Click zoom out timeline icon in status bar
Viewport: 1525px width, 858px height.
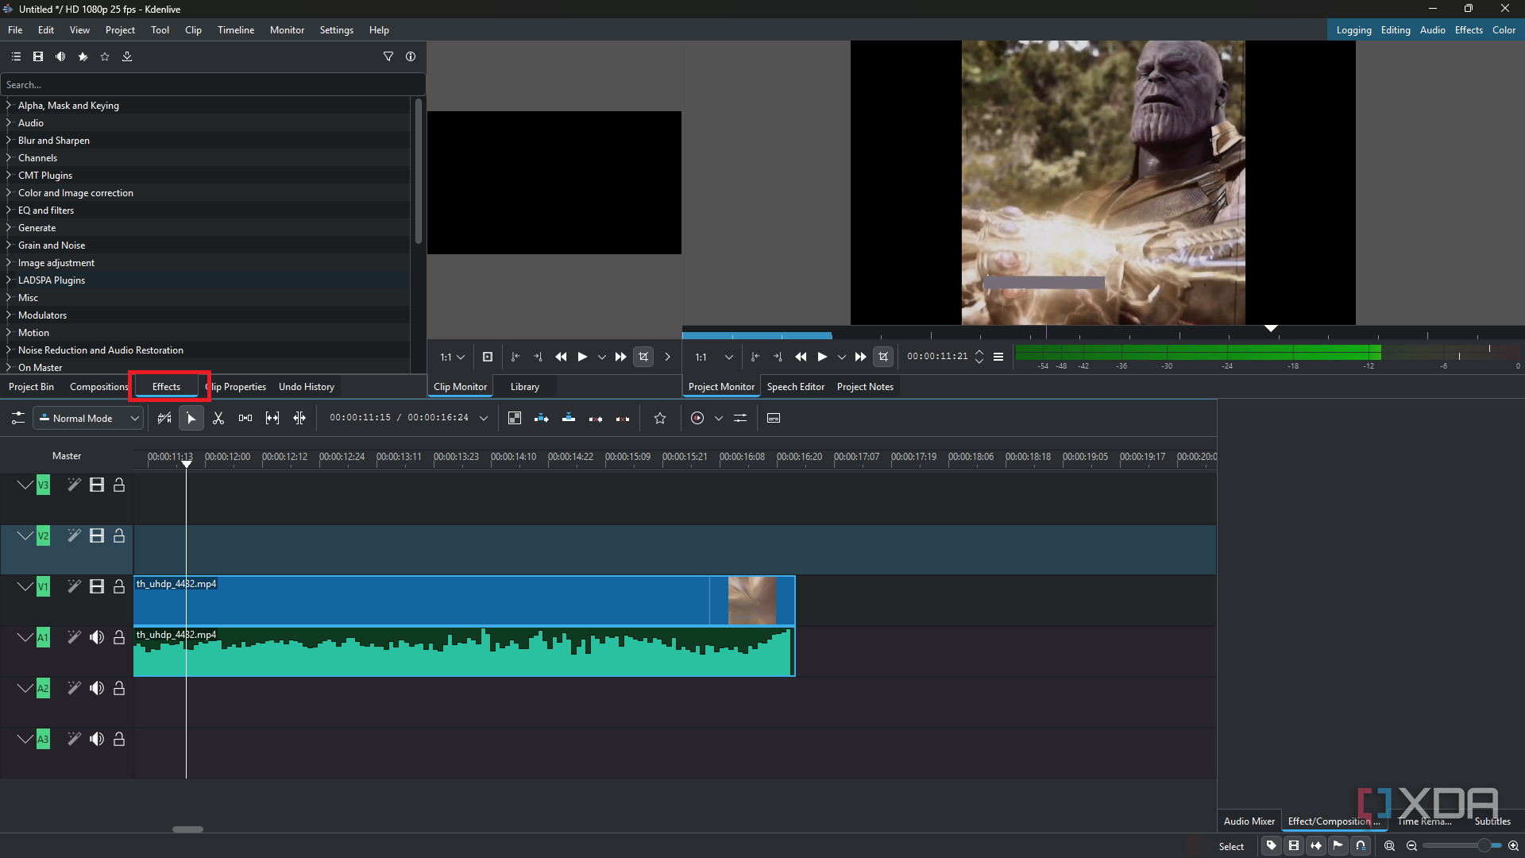(x=1412, y=846)
